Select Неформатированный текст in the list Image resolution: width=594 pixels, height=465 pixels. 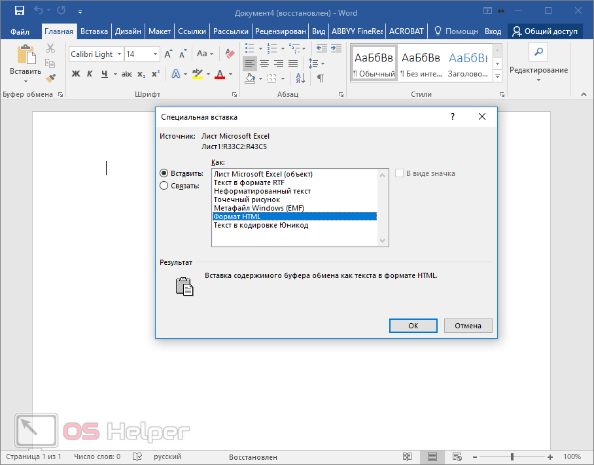coord(262,191)
